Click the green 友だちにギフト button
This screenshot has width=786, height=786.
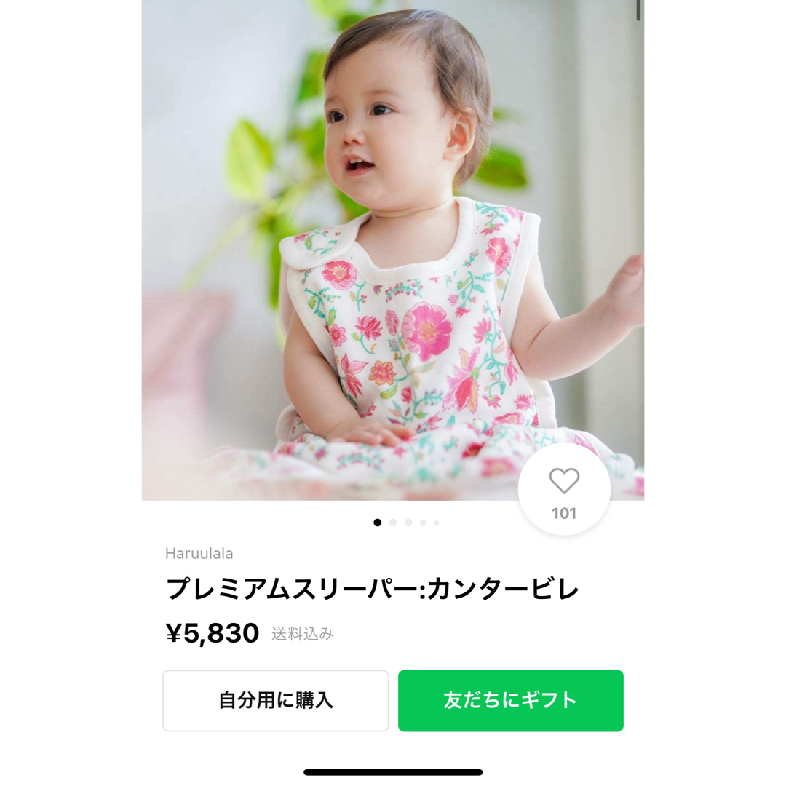coord(511,700)
